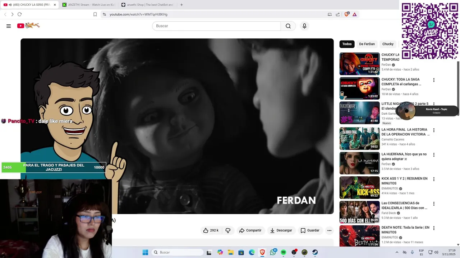Mute tab via speaker icon on YouTube tab
The image size is (460, 258).
pyautogui.click(x=10, y=5)
